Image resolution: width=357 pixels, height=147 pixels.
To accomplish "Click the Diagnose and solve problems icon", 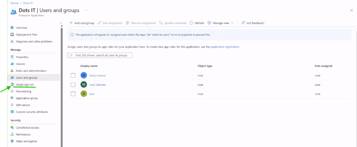I will 12,42.
